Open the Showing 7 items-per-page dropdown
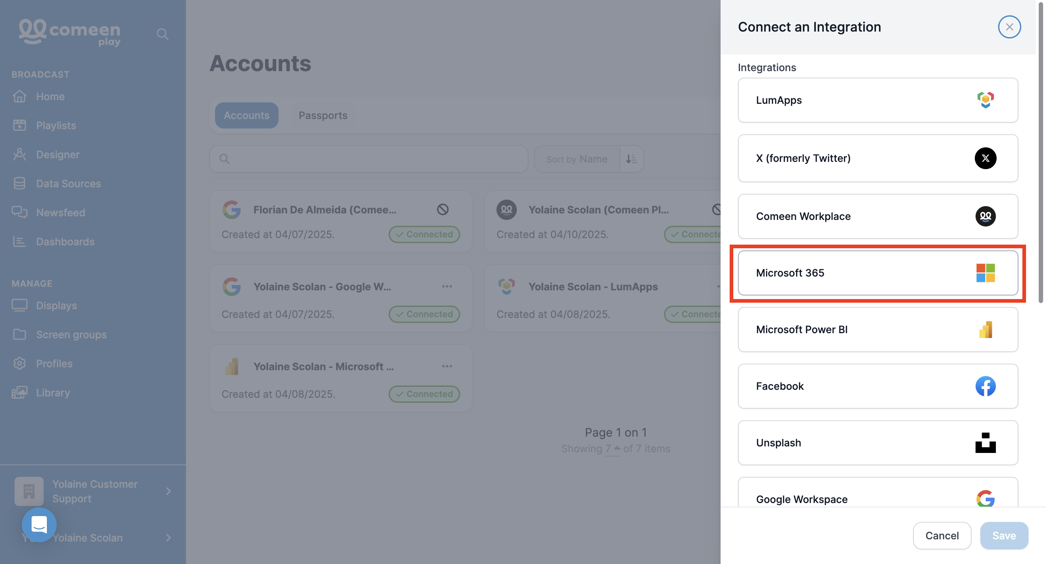This screenshot has height=564, width=1046. pyautogui.click(x=612, y=449)
